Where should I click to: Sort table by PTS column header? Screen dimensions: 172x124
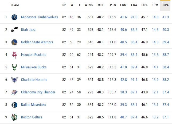[x=113, y=5]
